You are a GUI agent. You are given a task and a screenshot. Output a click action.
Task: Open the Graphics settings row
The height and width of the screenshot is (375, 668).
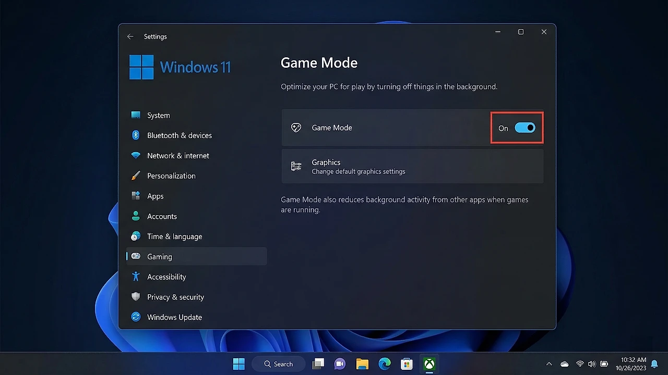tap(412, 167)
